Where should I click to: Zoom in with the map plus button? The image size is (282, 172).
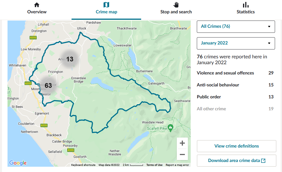click(x=182, y=143)
